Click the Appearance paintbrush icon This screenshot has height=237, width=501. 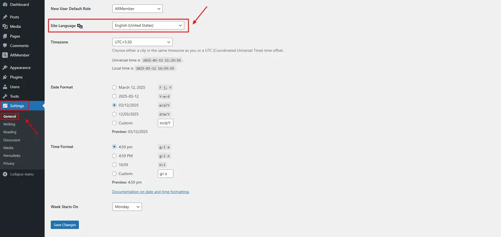pos(5,68)
